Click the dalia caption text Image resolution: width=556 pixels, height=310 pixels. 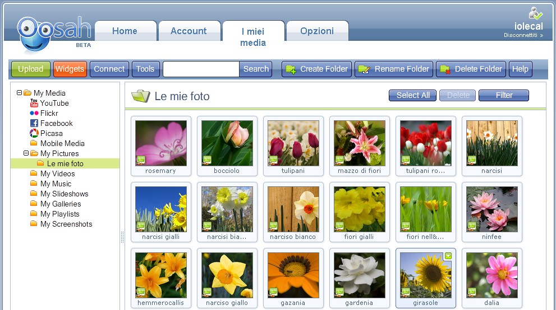(x=491, y=303)
